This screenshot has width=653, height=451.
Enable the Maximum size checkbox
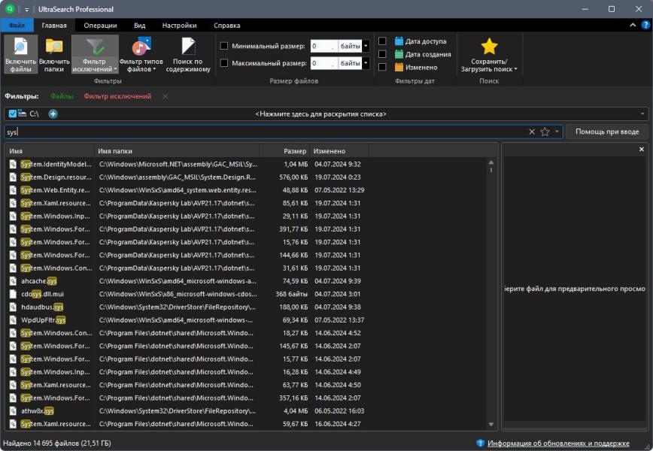(x=224, y=63)
